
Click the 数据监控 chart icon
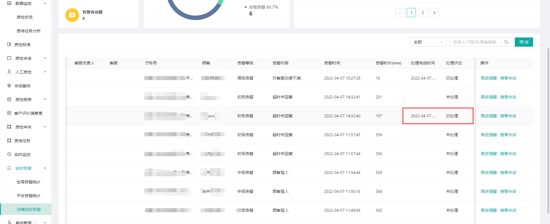coord(9,3)
